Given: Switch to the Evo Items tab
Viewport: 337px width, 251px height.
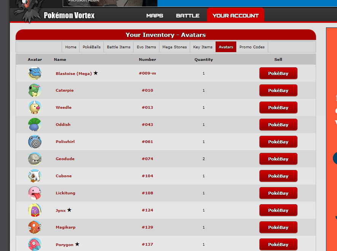Looking at the screenshot, I should click(x=146, y=47).
